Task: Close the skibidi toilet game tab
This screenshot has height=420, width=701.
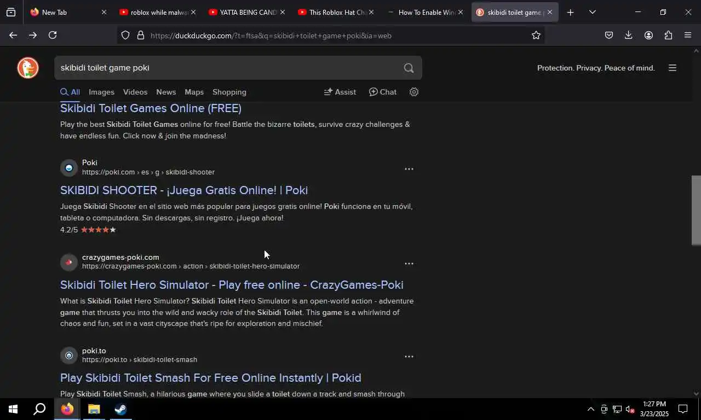Action: [549, 12]
